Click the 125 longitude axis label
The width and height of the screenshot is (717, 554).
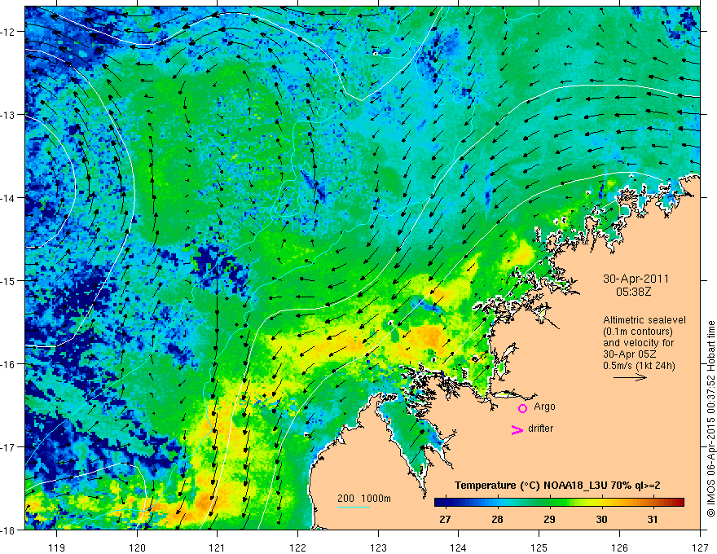pyautogui.click(x=539, y=547)
